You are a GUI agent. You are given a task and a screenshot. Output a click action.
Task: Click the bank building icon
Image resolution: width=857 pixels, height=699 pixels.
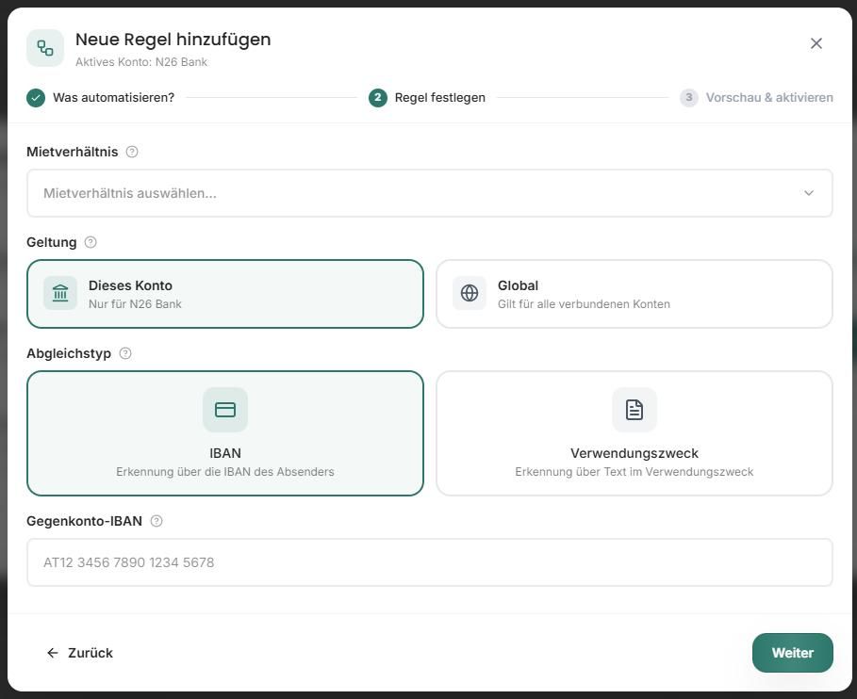pyautogui.click(x=60, y=293)
